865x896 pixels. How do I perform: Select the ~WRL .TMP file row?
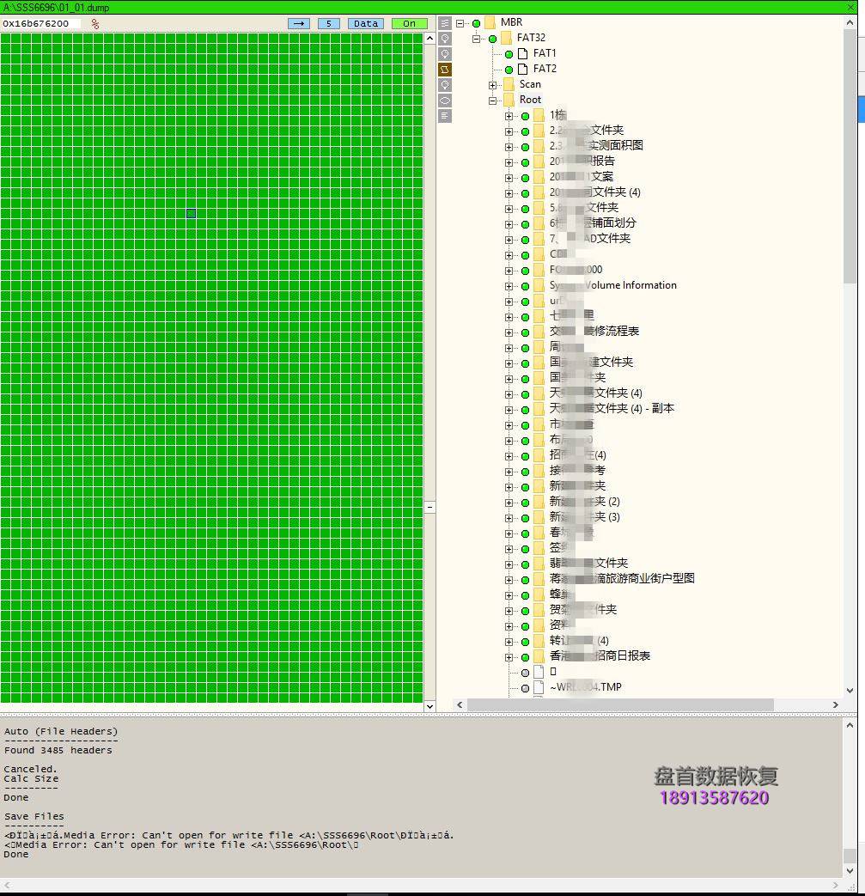coord(585,687)
